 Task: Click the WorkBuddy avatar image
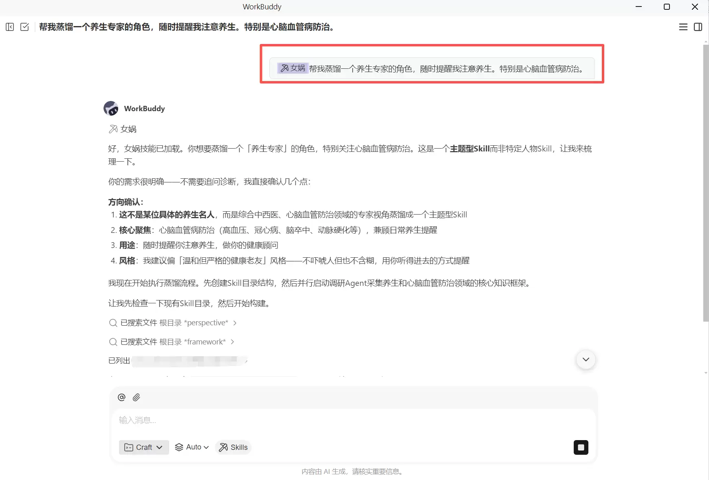111,108
